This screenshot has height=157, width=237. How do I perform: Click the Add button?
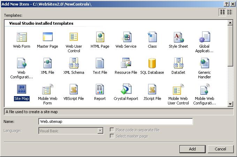[192, 149]
